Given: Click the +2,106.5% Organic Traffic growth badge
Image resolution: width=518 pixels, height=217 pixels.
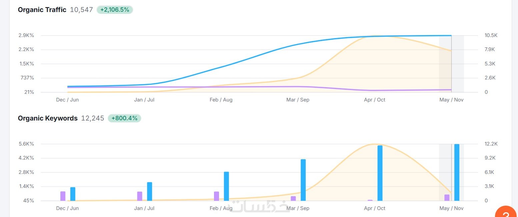Looking at the screenshot, I should 115,10.
